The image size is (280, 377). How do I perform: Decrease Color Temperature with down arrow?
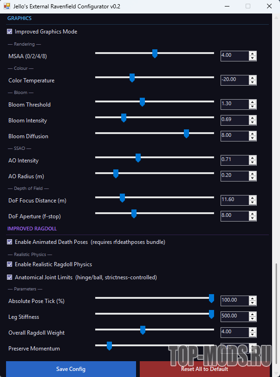pos(252,82)
